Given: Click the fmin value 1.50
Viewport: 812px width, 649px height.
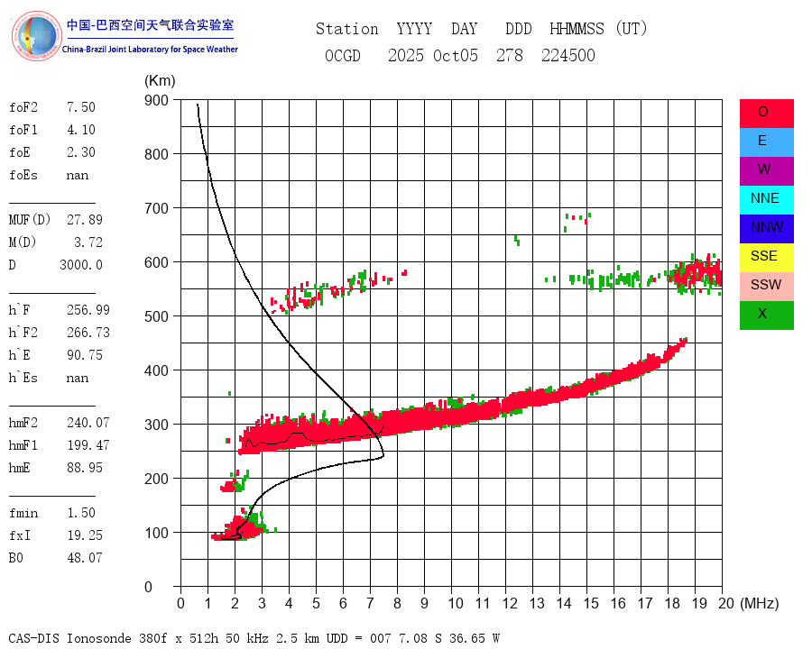Looking at the screenshot, I should tap(81, 513).
